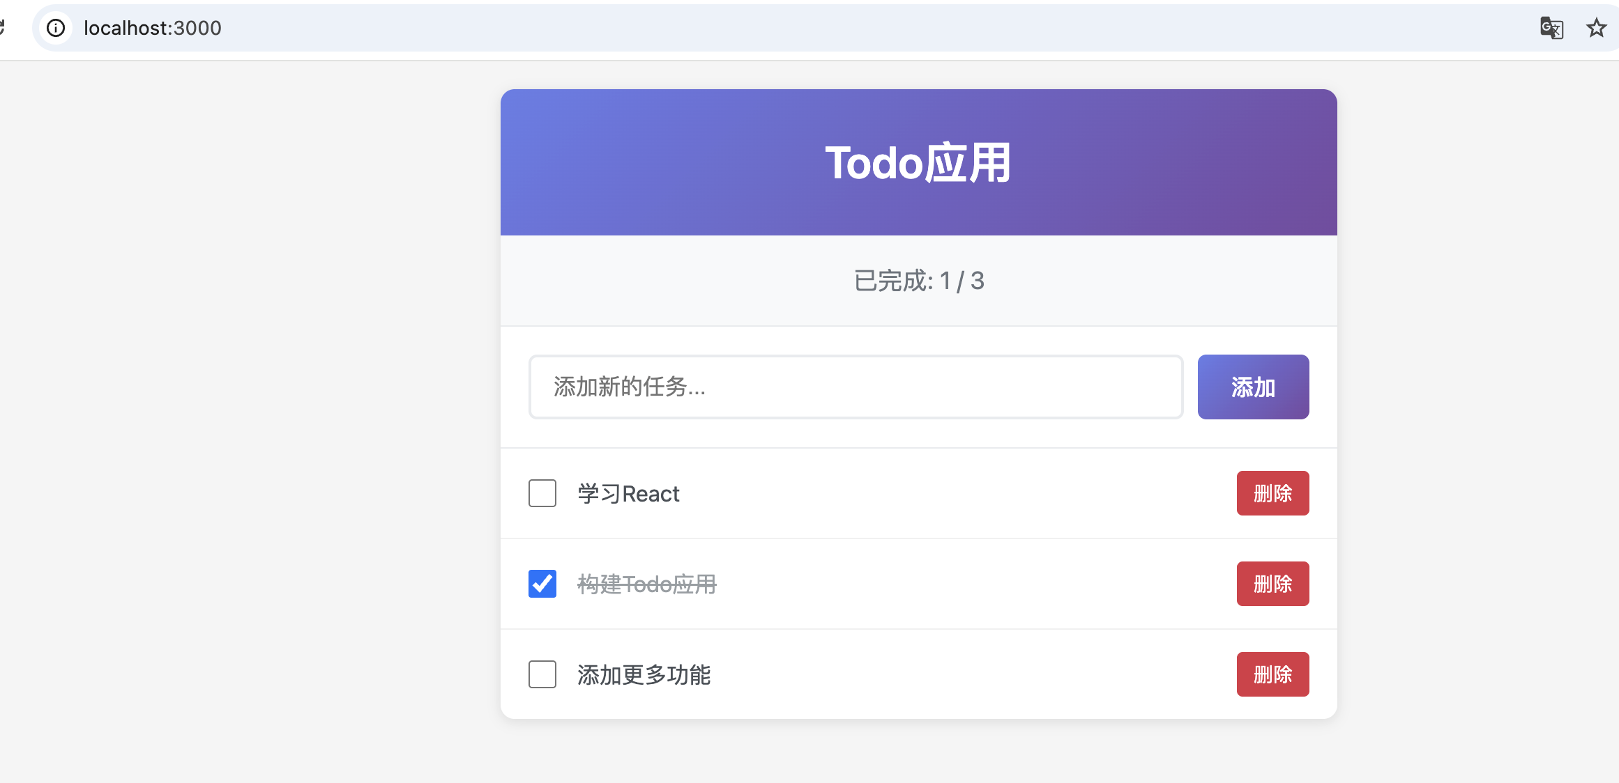
Task: Focus the 添加新的任务 input field
Action: click(x=856, y=387)
